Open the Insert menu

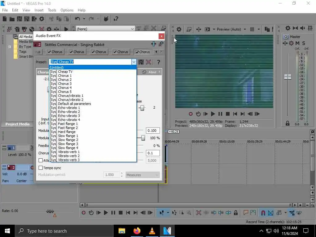point(39,10)
